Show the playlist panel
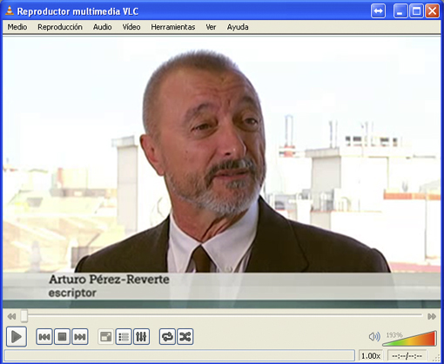Viewport: 444px width, 364px height. [124, 337]
